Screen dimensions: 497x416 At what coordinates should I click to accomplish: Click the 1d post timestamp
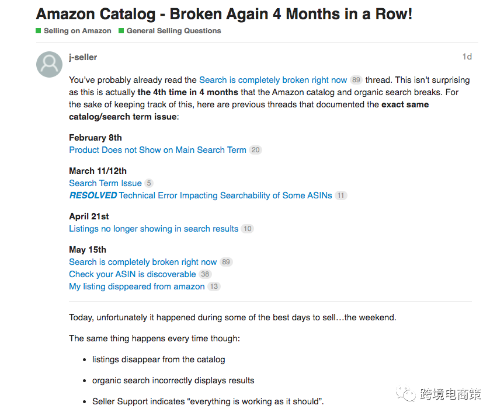[467, 57]
